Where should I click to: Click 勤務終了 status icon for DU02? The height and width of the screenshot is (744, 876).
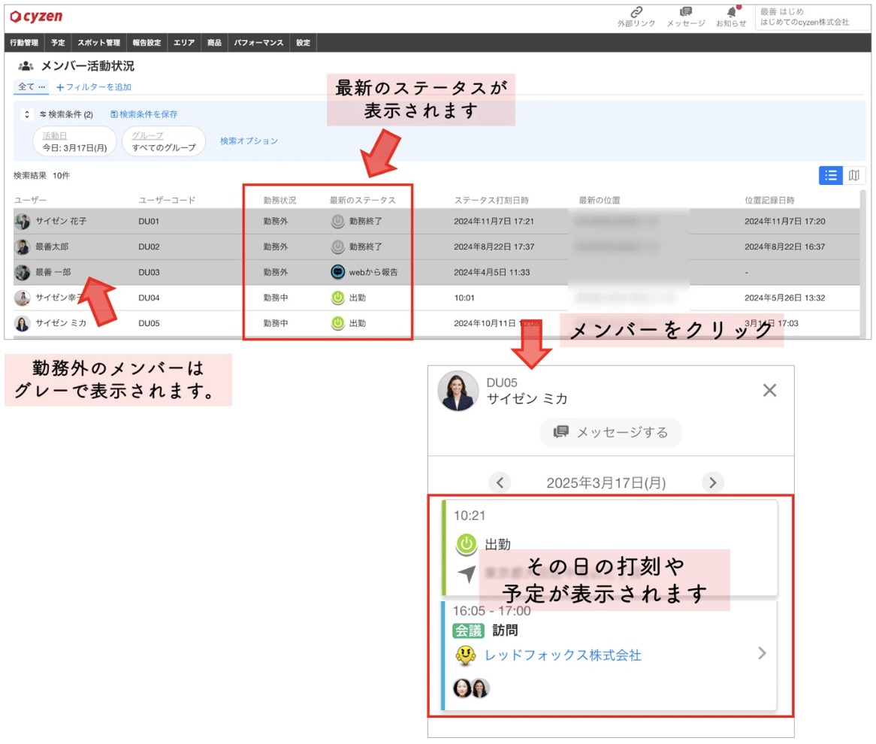point(337,246)
